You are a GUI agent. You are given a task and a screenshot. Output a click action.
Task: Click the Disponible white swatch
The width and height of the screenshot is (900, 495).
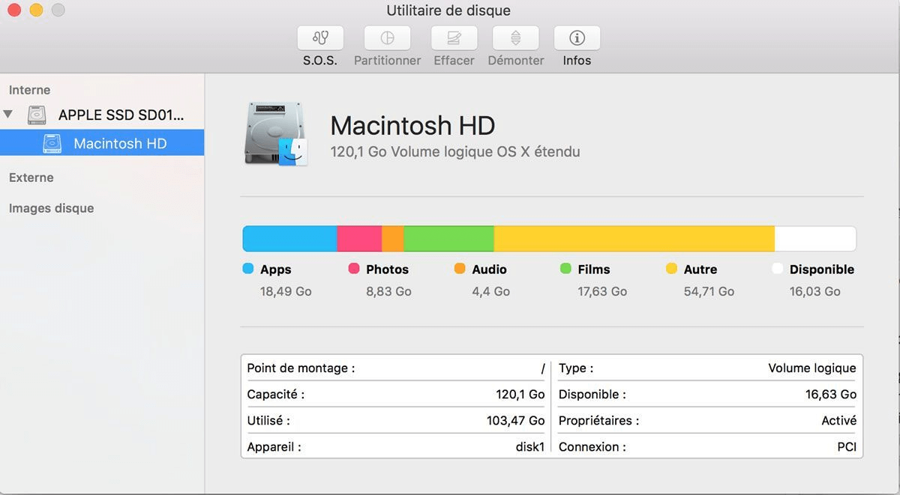coord(777,269)
